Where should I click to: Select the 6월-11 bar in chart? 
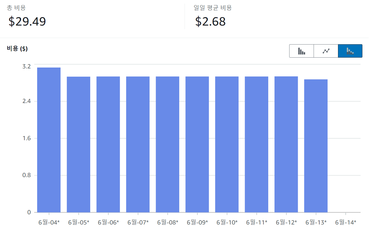pyautogui.click(x=256, y=144)
